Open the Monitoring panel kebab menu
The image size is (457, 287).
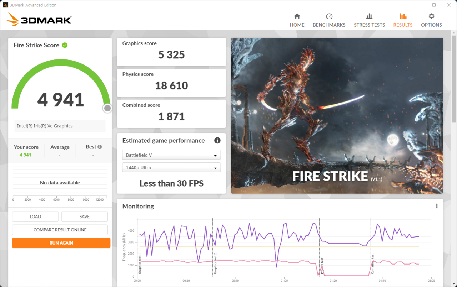pyautogui.click(x=436, y=206)
